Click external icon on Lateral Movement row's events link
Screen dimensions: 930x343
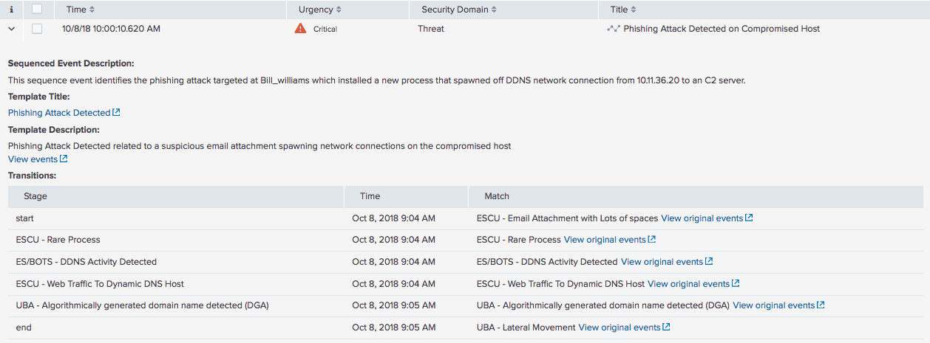(666, 327)
